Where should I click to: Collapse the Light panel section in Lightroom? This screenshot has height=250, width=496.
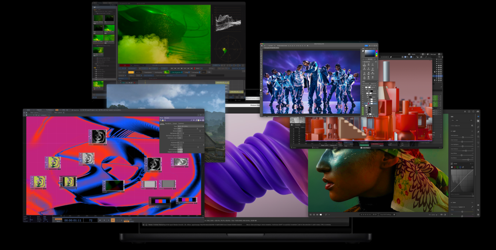pyautogui.click(x=452, y=131)
